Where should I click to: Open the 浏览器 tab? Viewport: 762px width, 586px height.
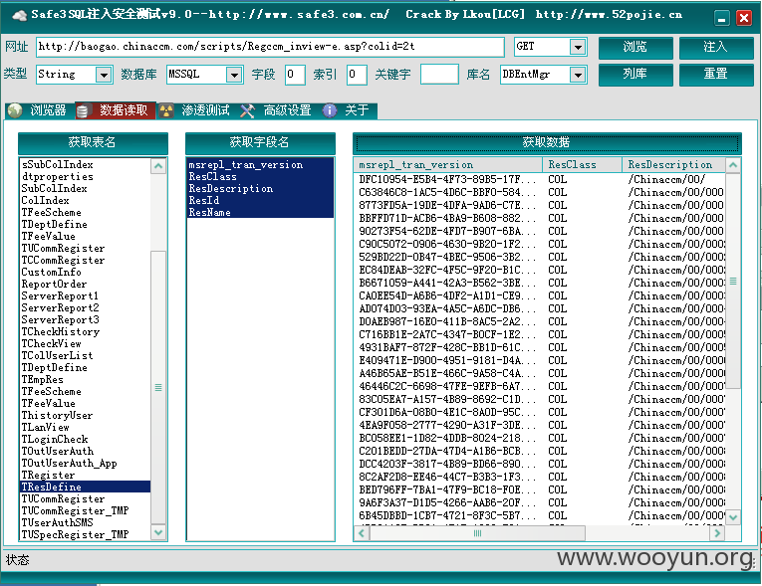pos(40,110)
